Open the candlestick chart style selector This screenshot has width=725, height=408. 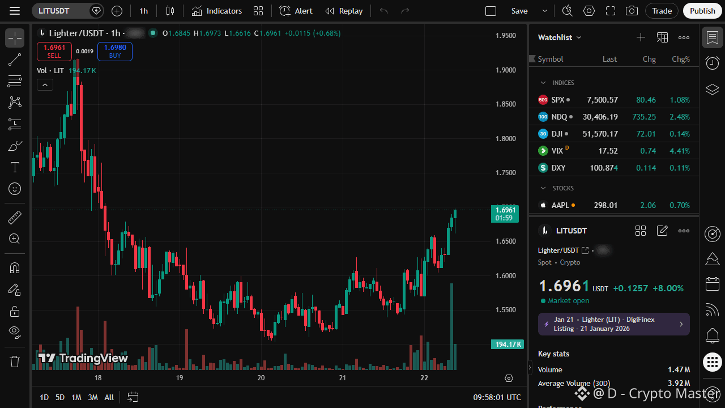point(170,11)
